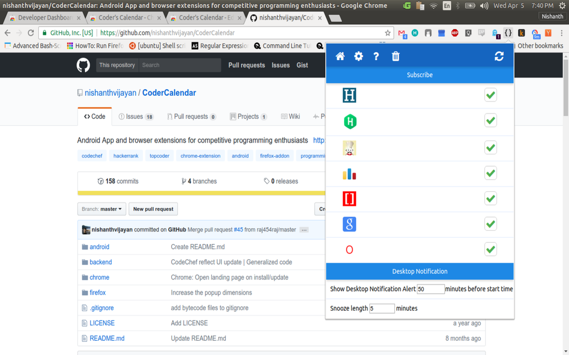Open the Branch: master dropdown
The image size is (569, 355).
tap(102, 209)
